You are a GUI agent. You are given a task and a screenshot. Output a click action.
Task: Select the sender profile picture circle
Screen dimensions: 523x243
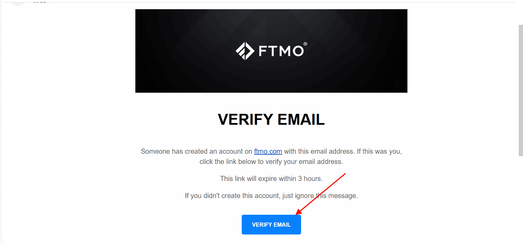pyautogui.click(x=17, y=2)
